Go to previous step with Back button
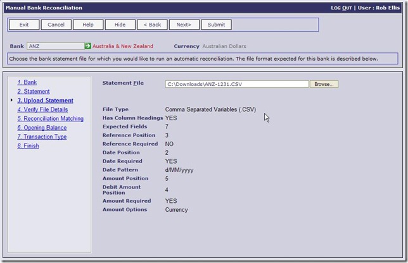The height and width of the screenshot is (263, 408). [x=152, y=25]
